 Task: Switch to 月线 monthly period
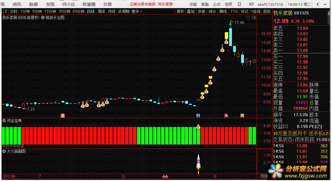(x=111, y=11)
